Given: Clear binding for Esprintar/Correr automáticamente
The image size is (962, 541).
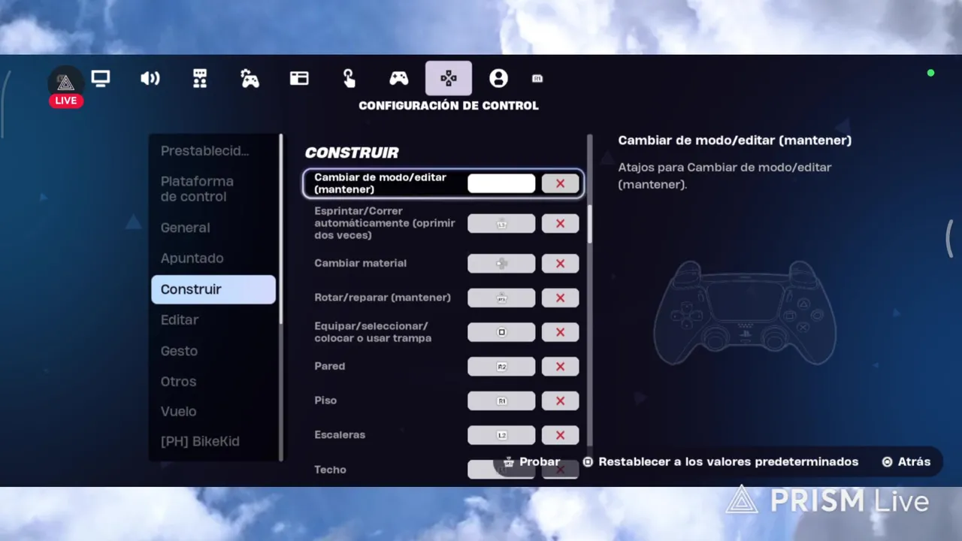Looking at the screenshot, I should pos(561,223).
